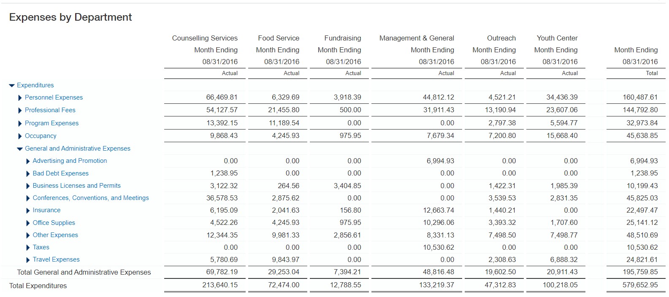Screen dimensions: 669x297
Task: Expand the Bad Debt Expenses arrow
Action: click(x=28, y=174)
